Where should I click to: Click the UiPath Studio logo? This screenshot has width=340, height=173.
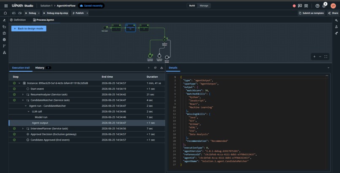pyautogui.click(x=22, y=5)
